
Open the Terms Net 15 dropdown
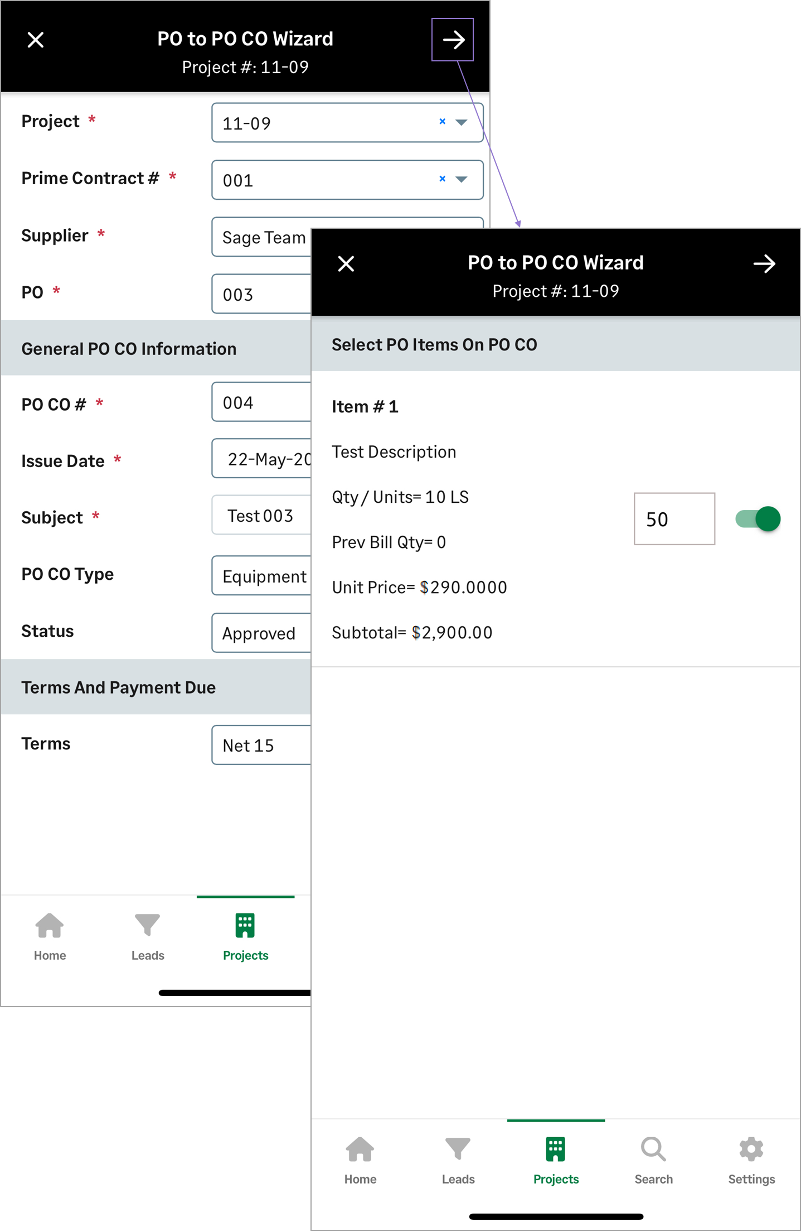pyautogui.click(x=261, y=745)
